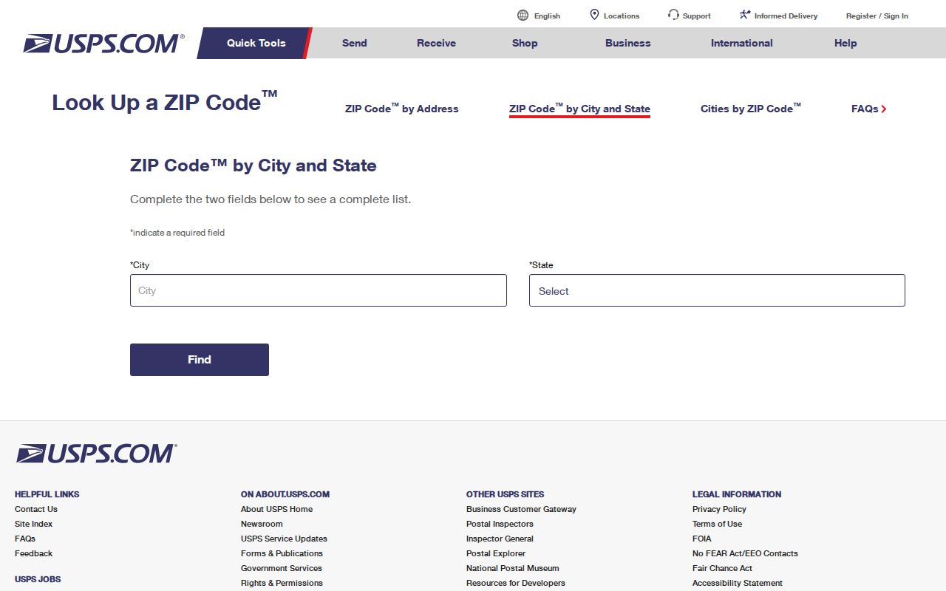Open the Receive menu
The height and width of the screenshot is (591, 946).
click(x=436, y=43)
